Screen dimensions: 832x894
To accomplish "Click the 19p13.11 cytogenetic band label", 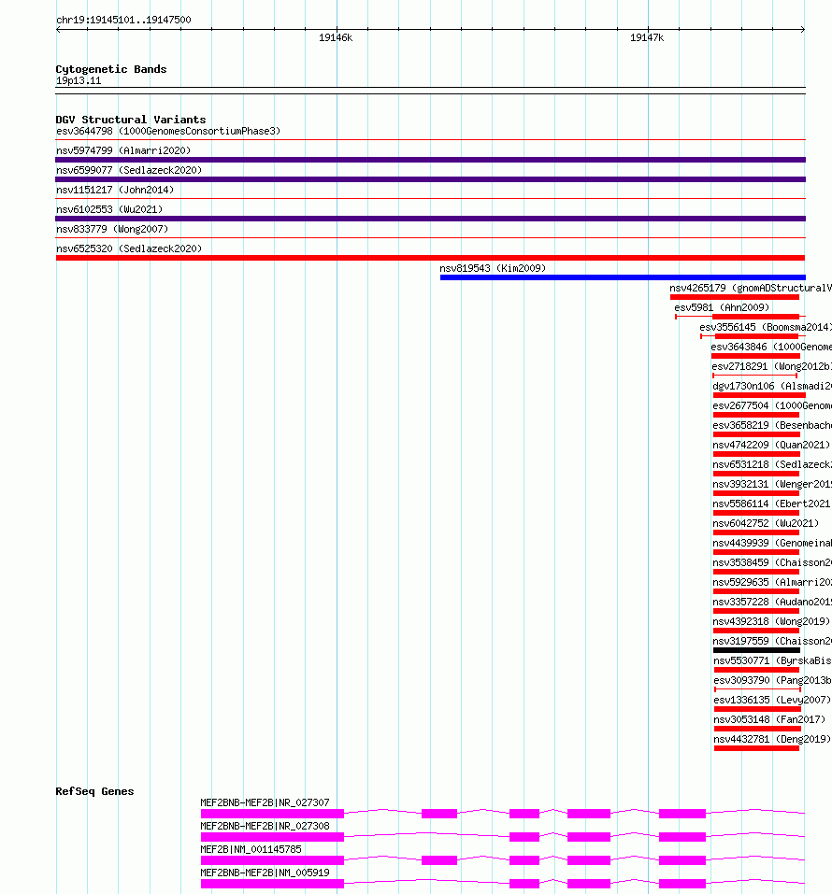I will point(79,80).
